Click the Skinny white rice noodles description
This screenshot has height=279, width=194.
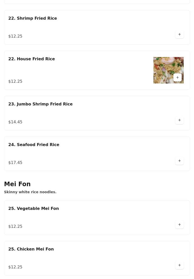tap(30, 192)
